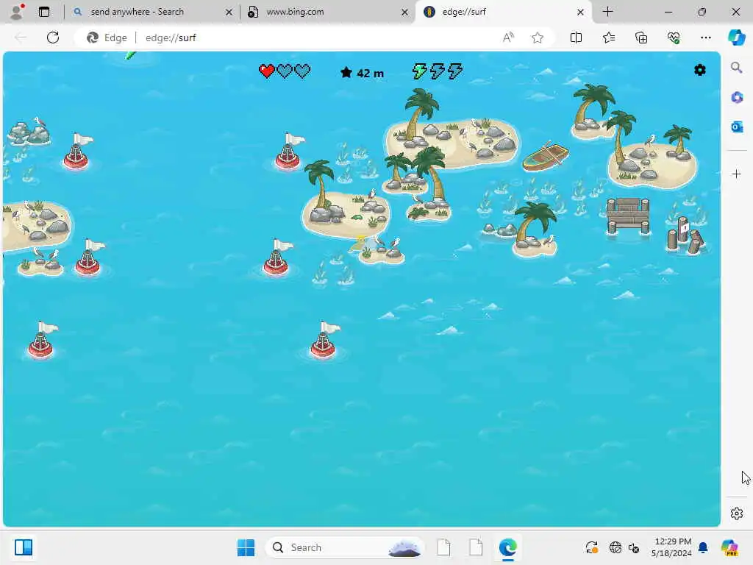Close the edge://surf tab
The width and height of the screenshot is (753, 565).
click(x=580, y=12)
